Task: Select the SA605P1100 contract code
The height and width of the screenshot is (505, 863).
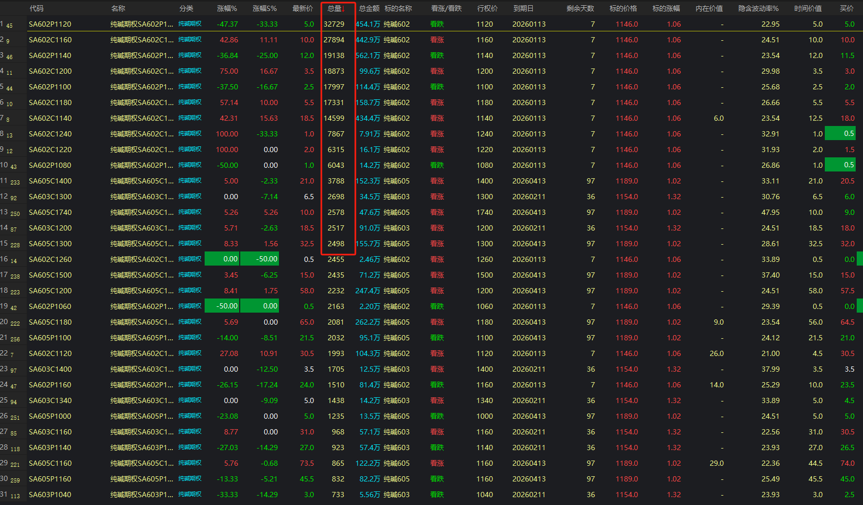Action: [50, 338]
